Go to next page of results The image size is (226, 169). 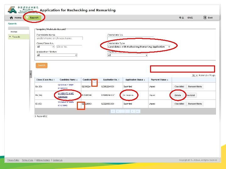click(132, 111)
